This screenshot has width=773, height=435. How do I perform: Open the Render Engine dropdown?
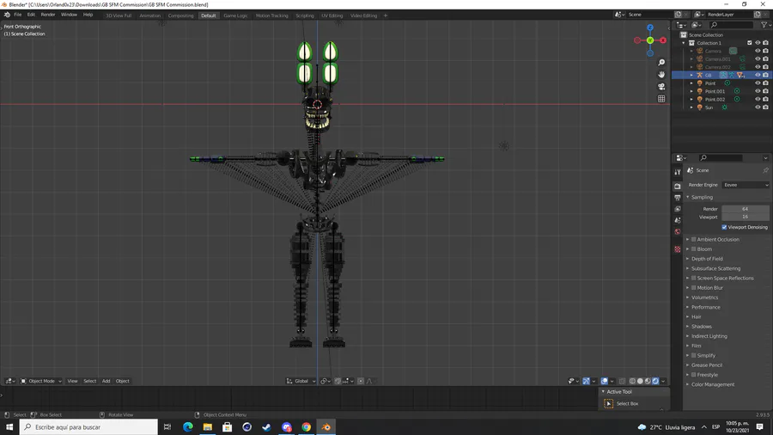click(x=746, y=185)
